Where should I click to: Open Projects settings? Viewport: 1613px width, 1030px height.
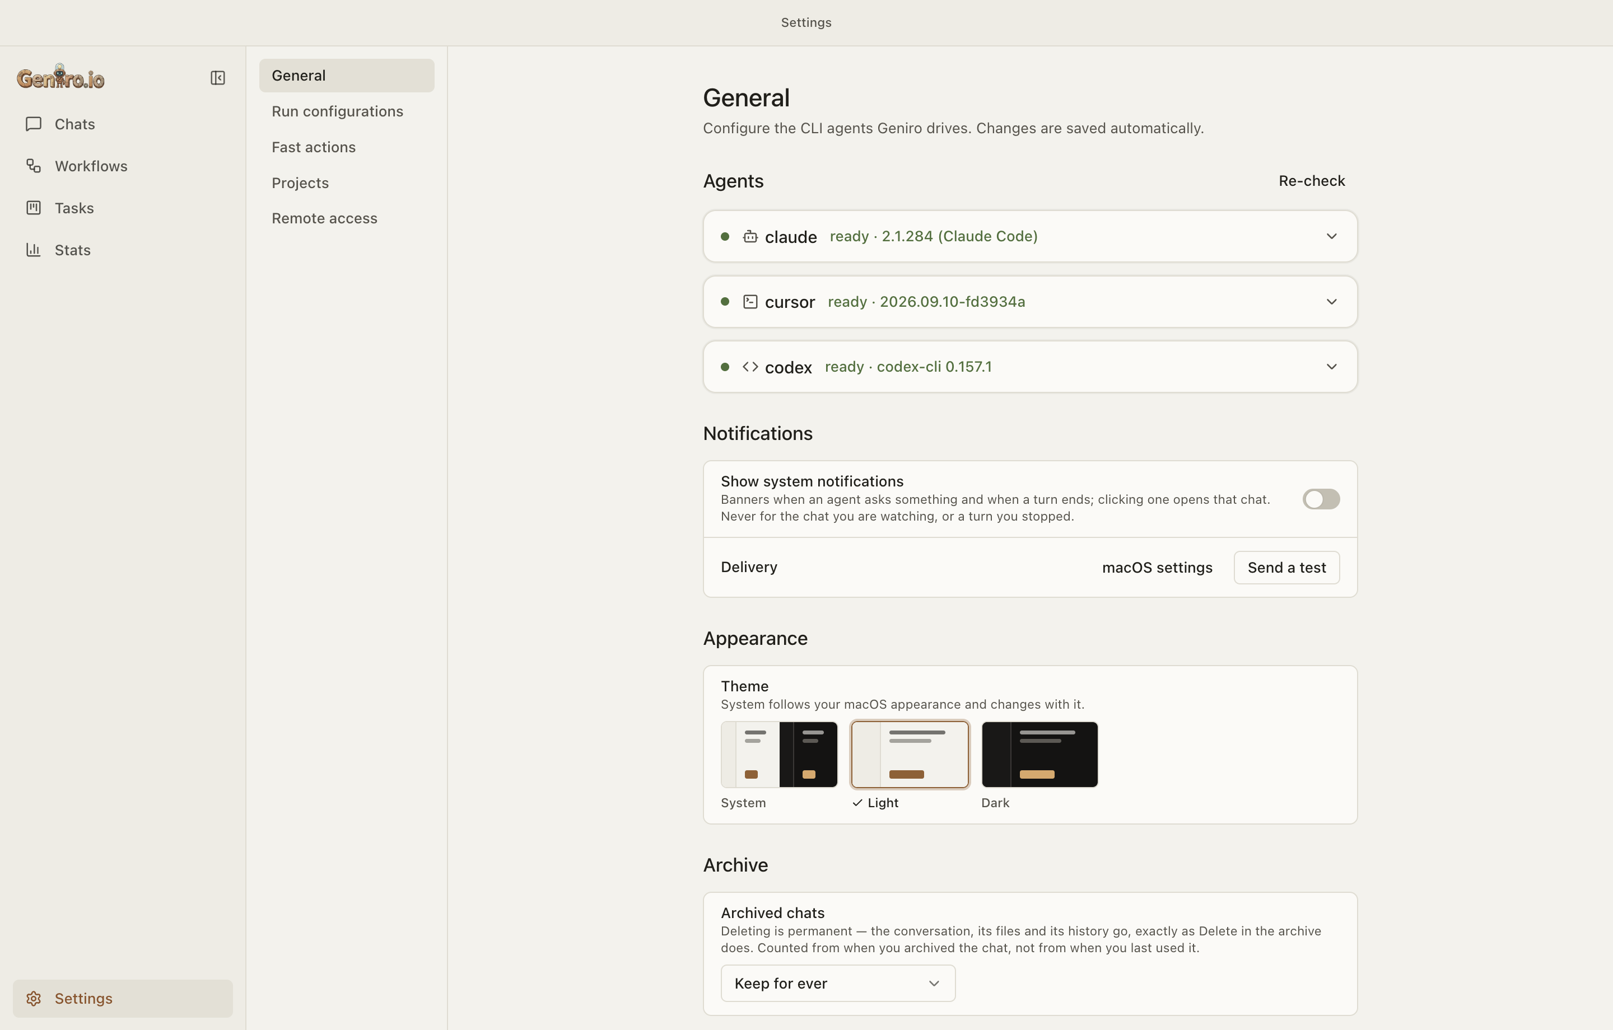click(346, 183)
